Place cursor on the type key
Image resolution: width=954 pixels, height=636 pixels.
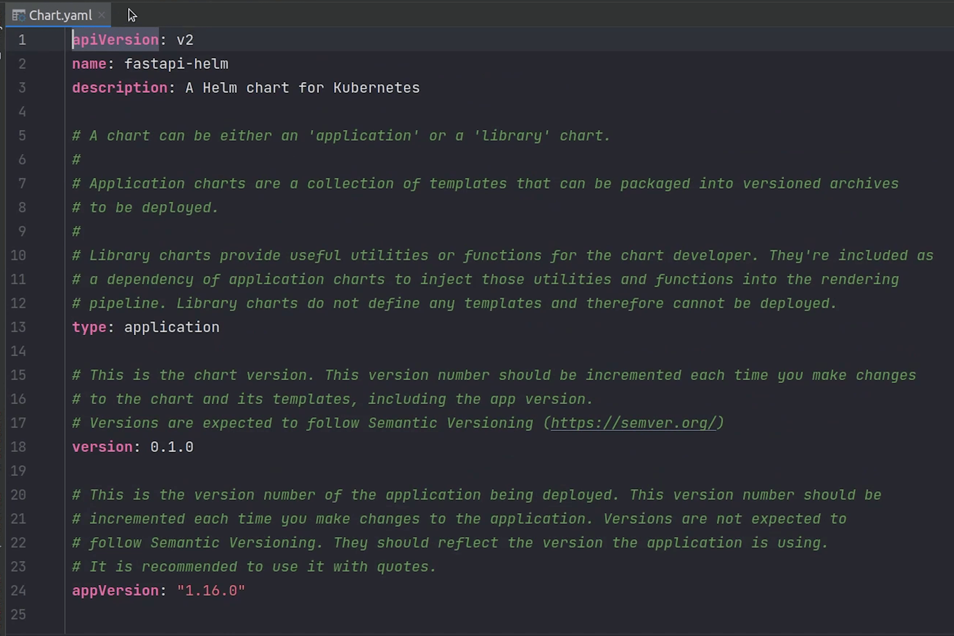pos(89,327)
